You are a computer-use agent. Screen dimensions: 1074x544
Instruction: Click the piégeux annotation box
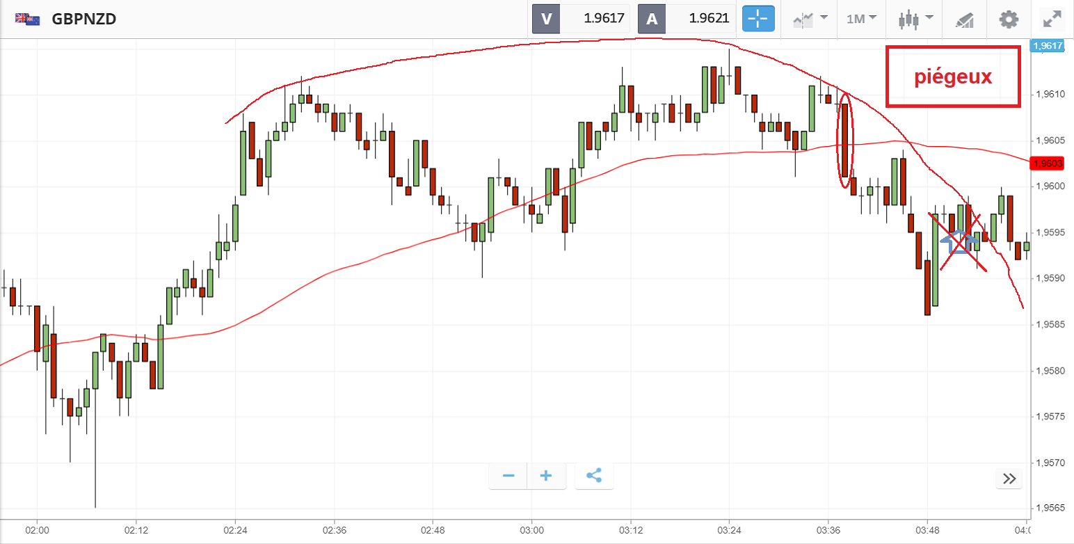(x=952, y=77)
